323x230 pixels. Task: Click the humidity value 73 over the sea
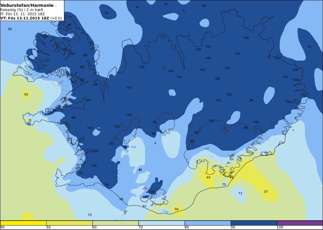click(240, 193)
